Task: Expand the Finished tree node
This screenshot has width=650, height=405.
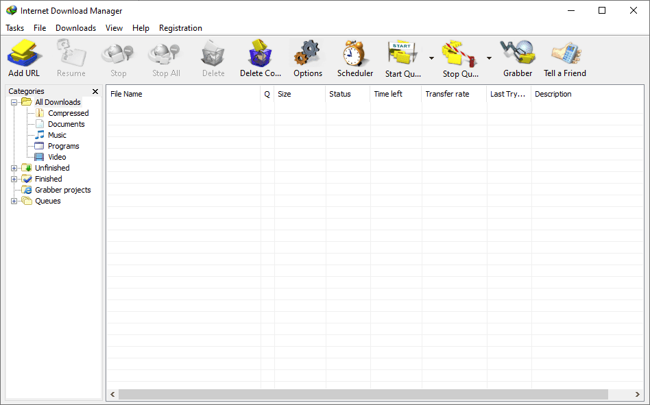Action: [x=14, y=180]
